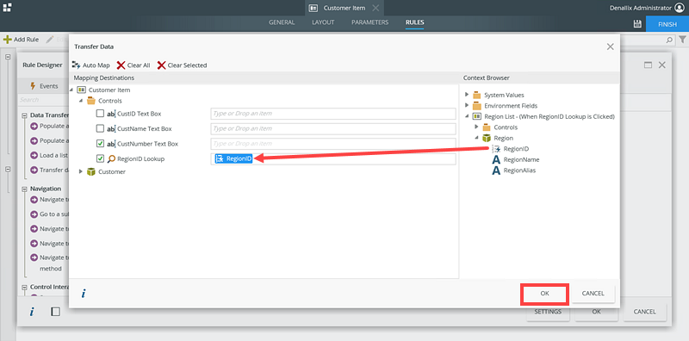Click CANCEL in the Rule Designer window

click(644, 312)
